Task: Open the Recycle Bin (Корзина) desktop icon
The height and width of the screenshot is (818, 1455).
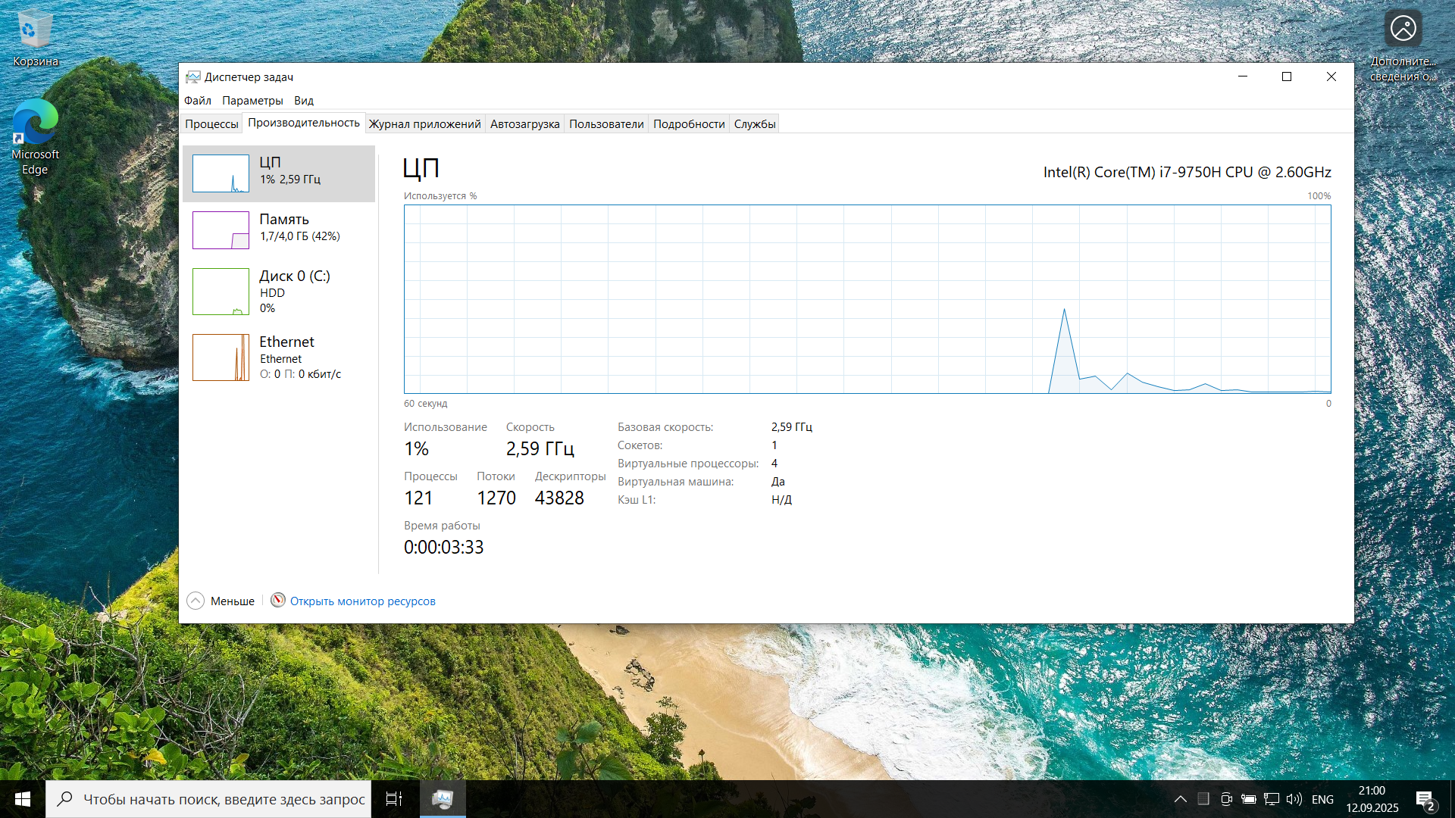Action: (35, 30)
